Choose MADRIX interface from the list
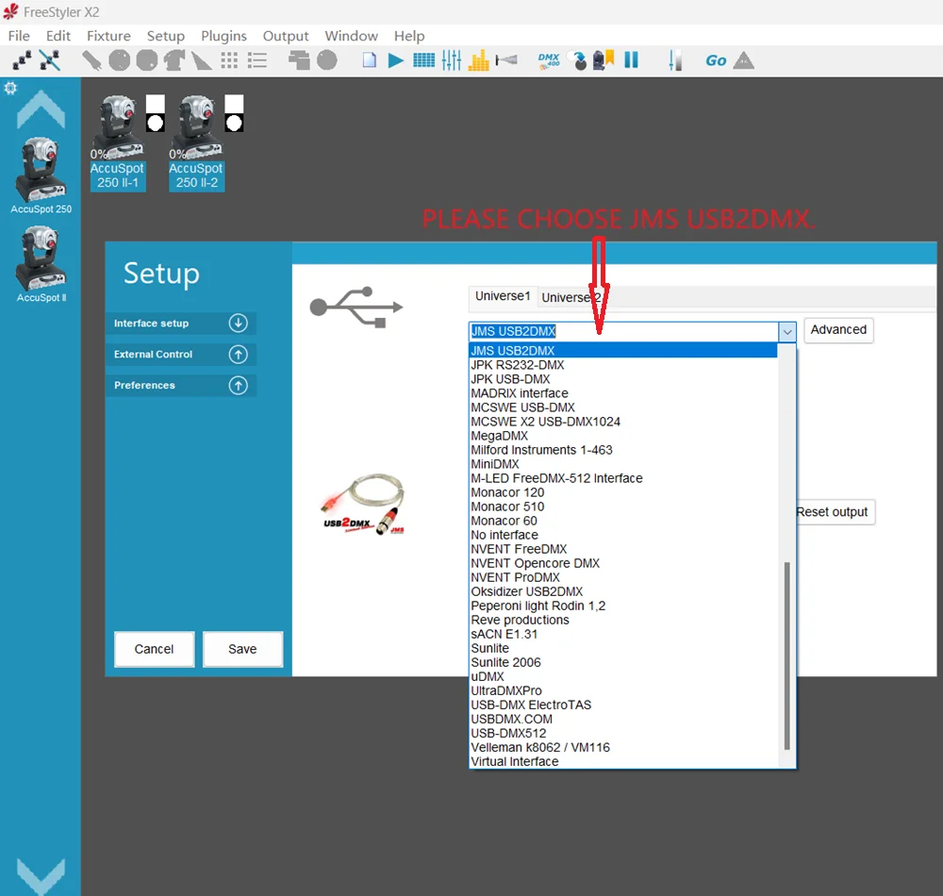Screen dimensions: 943x896 click(x=623, y=393)
